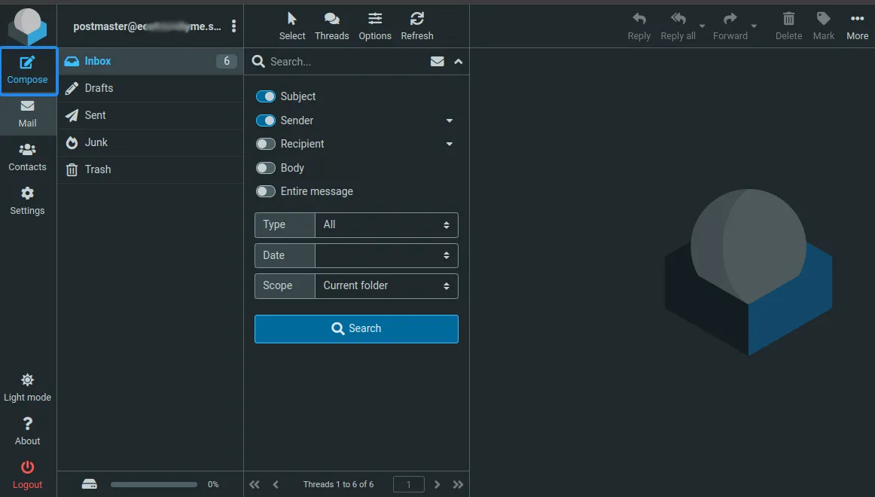Screen dimensions: 875x497
Task: Click the unread filter envelope icon
Action: tap(437, 61)
